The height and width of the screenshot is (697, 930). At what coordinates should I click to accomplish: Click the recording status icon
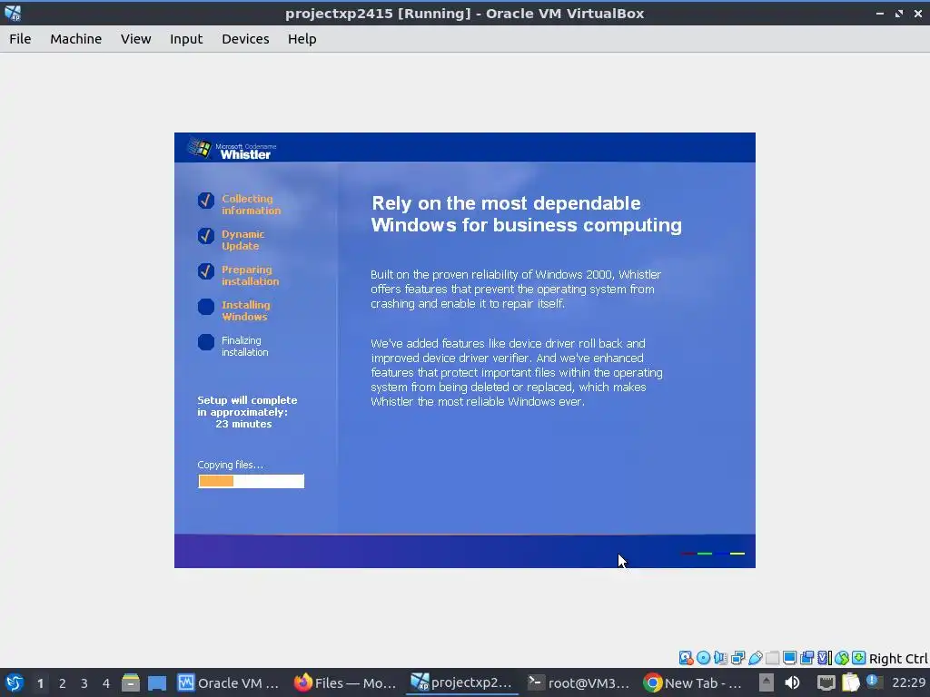[806, 658]
